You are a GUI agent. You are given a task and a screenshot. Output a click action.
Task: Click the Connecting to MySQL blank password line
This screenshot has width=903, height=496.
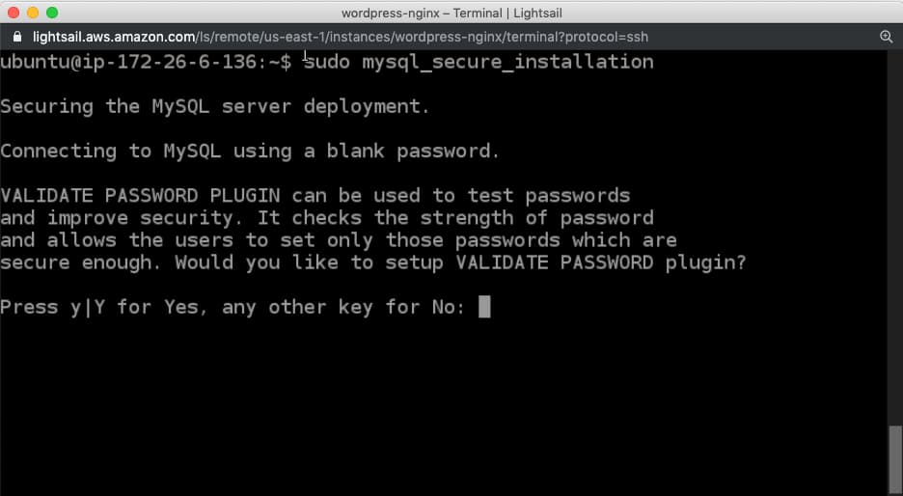(x=250, y=151)
